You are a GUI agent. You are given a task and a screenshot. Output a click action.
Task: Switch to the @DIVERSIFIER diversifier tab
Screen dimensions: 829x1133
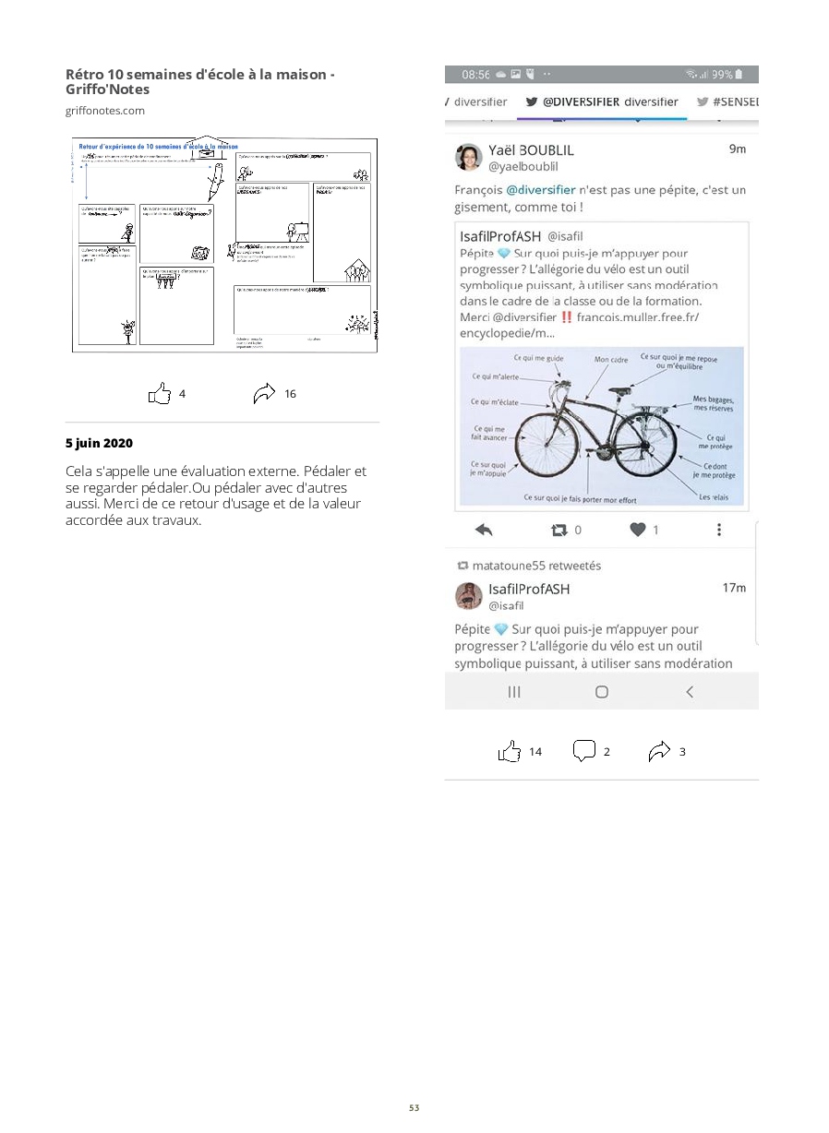point(602,102)
